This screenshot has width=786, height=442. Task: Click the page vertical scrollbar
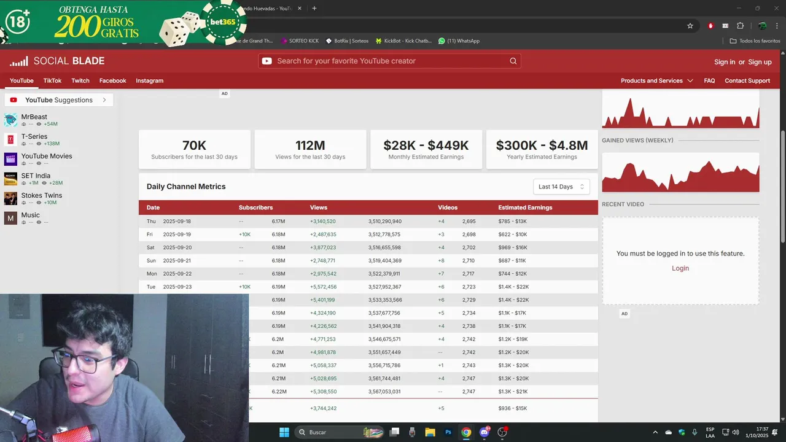[x=782, y=186]
